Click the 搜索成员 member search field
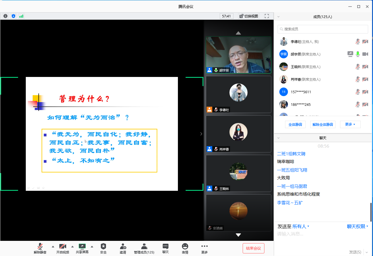This screenshot has width=373, height=256. pyautogui.click(x=323, y=29)
